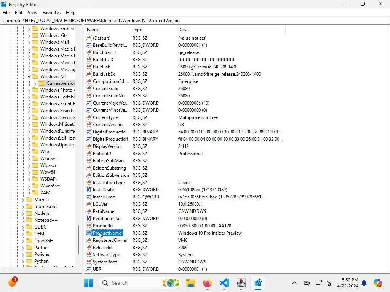Image resolution: width=390 pixels, height=292 pixels.
Task: Select the Windows Photo Viewer key
Action: coord(58,90)
